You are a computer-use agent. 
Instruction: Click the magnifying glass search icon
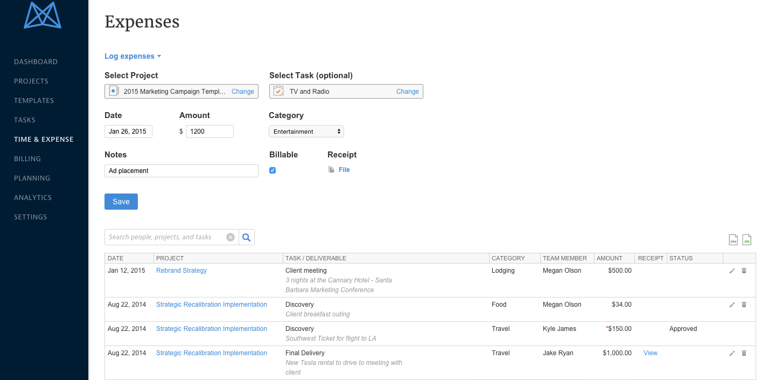pos(247,237)
